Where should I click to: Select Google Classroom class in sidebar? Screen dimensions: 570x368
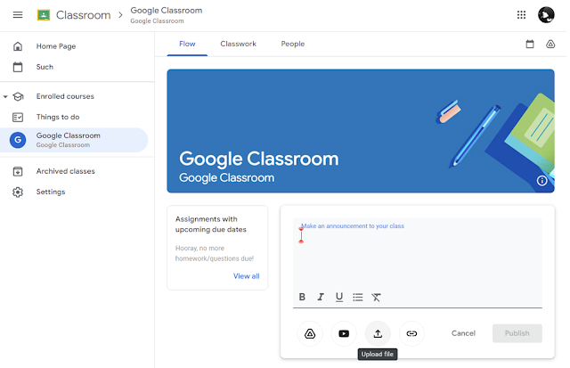coord(74,140)
